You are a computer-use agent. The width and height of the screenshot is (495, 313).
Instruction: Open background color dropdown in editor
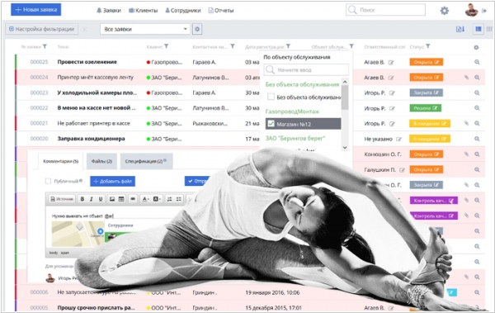click(157, 199)
